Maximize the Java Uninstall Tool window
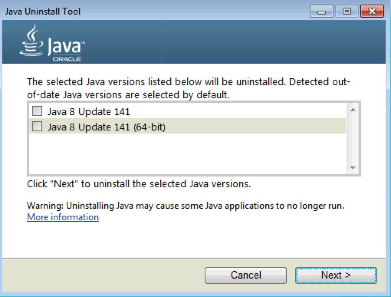This screenshot has height=297, width=391. (x=347, y=12)
